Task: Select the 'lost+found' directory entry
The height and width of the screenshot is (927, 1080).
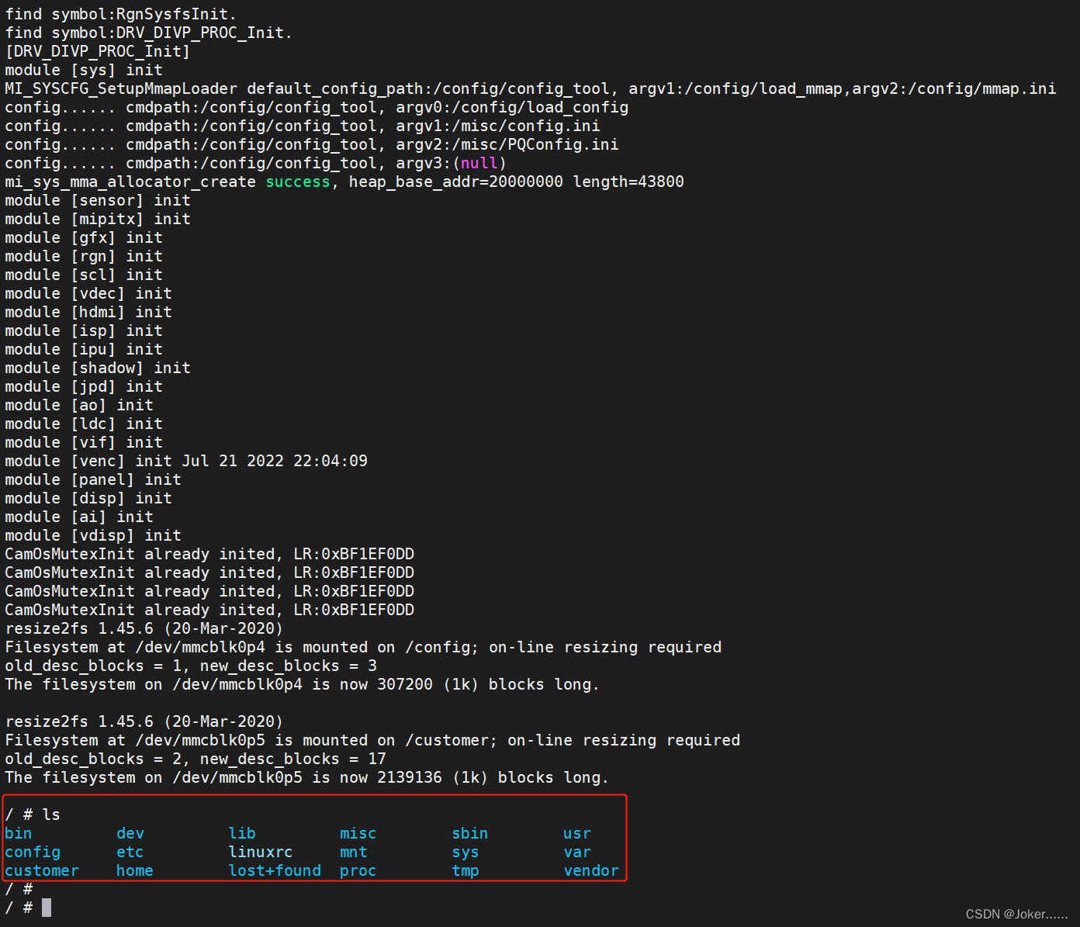Action: click(275, 870)
